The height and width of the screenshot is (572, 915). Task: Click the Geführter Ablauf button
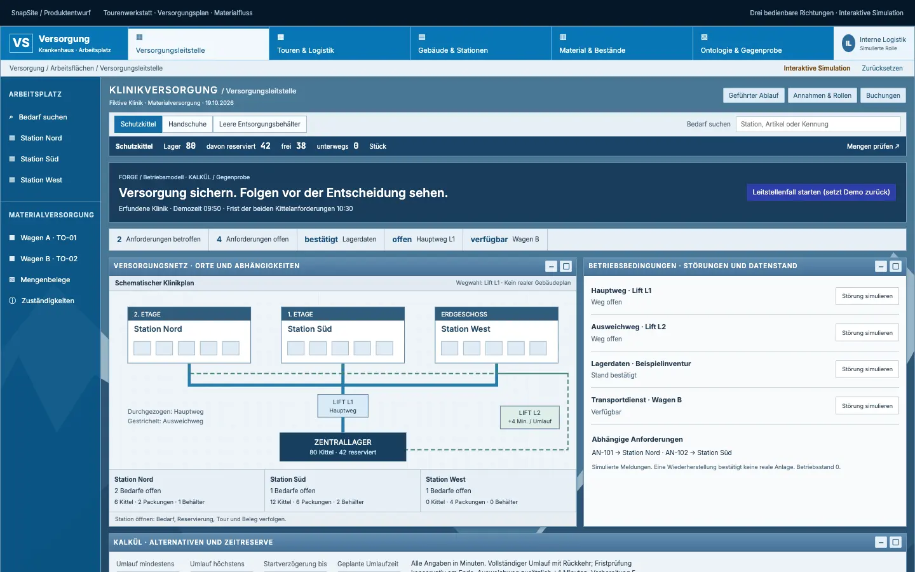(754, 95)
